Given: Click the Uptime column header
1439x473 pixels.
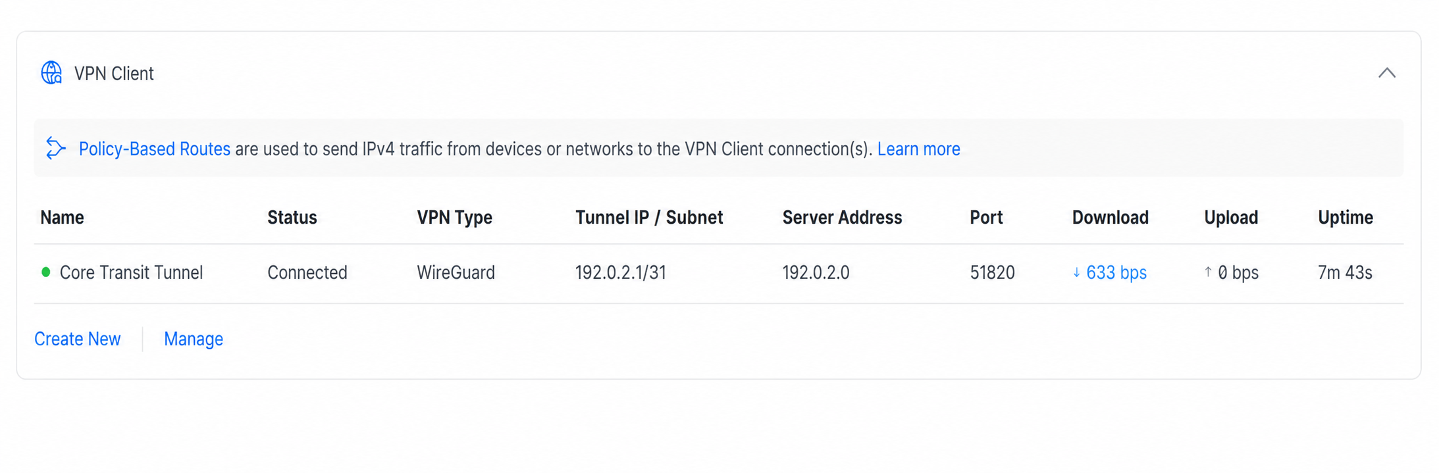Looking at the screenshot, I should coord(1346,218).
